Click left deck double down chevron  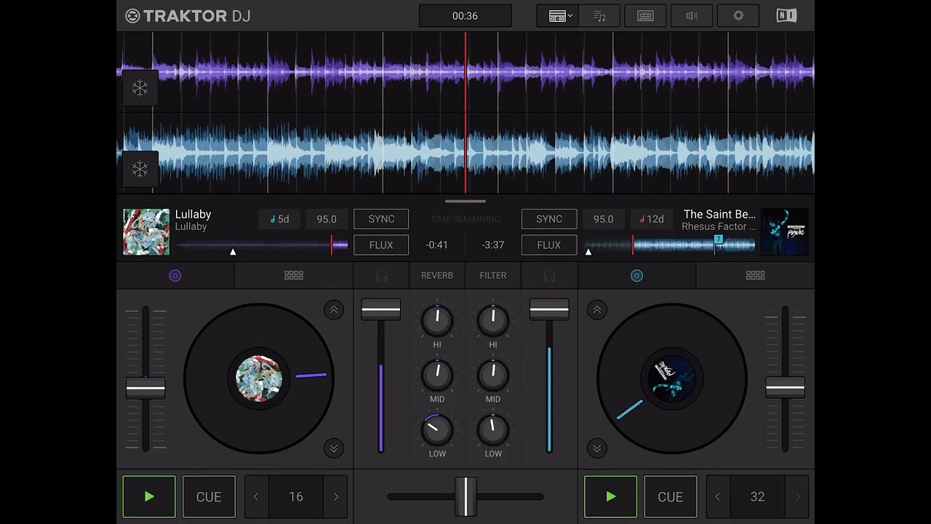pyautogui.click(x=334, y=448)
